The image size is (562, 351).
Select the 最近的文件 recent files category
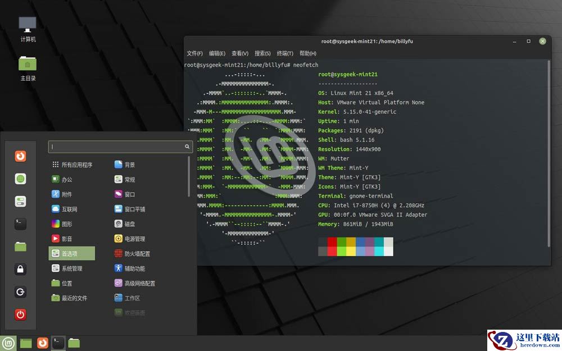pyautogui.click(x=70, y=298)
